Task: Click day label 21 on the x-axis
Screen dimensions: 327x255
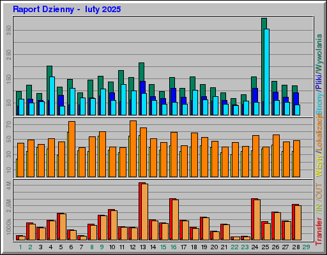Action: point(224,247)
